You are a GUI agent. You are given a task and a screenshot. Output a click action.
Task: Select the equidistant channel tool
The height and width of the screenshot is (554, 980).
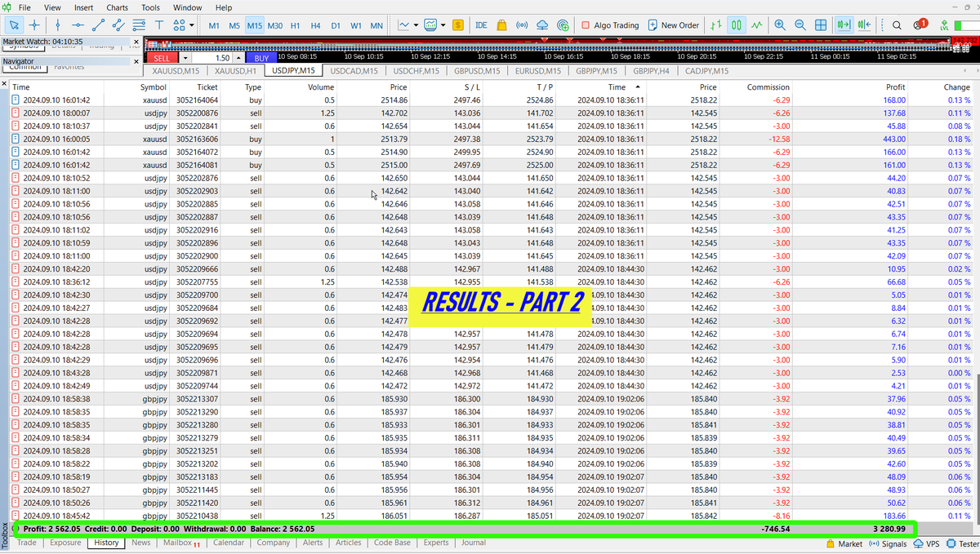pos(118,25)
